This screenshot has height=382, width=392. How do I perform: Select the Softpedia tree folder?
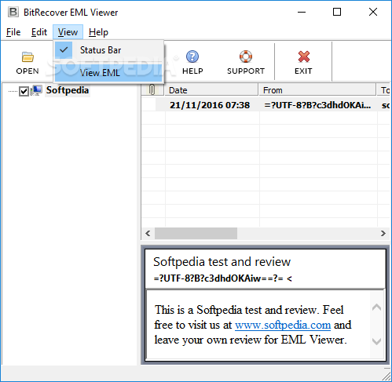pos(68,90)
